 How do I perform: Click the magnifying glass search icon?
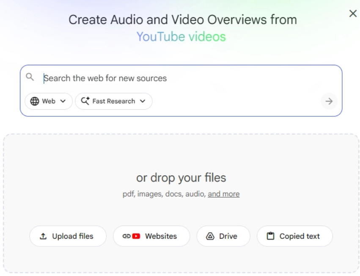[30, 77]
